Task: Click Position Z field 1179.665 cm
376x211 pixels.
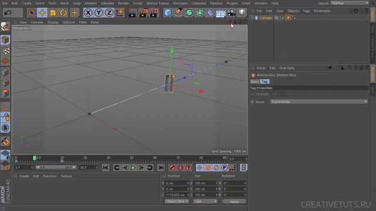Action: (x=177, y=195)
